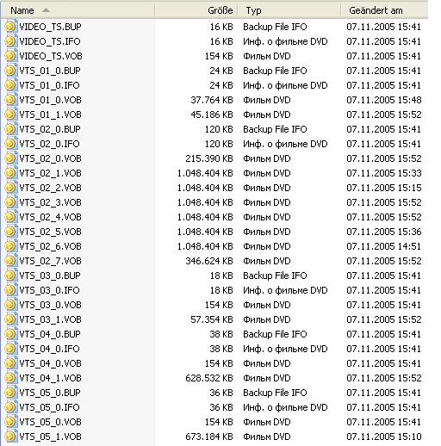Image resolution: width=441 pixels, height=446 pixels.
Task: Click the VTS_03_0.BUP file name
Action: pos(50,276)
